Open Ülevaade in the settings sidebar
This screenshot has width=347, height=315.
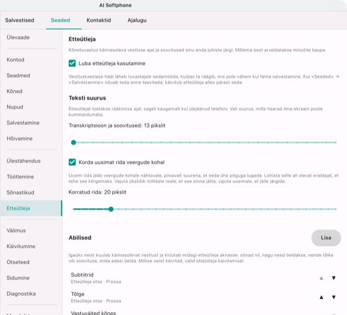click(31, 37)
